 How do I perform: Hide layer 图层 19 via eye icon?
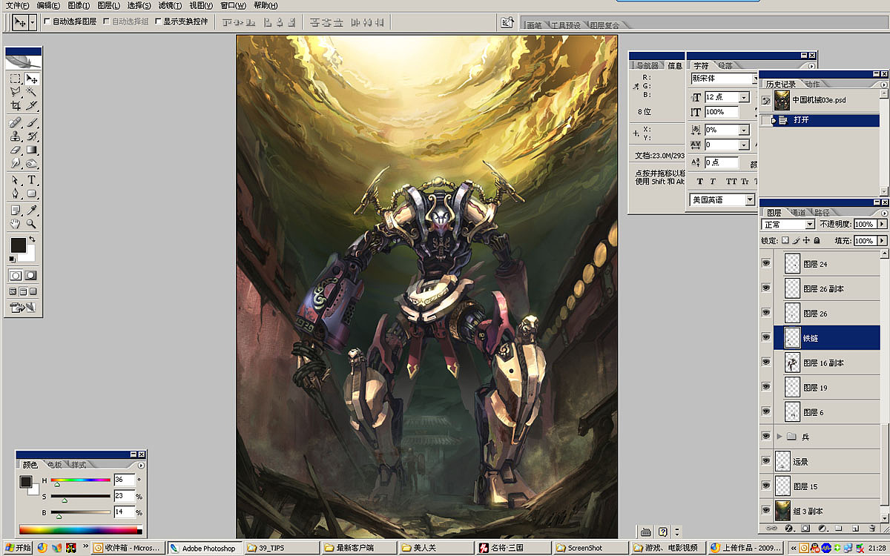[x=766, y=387]
